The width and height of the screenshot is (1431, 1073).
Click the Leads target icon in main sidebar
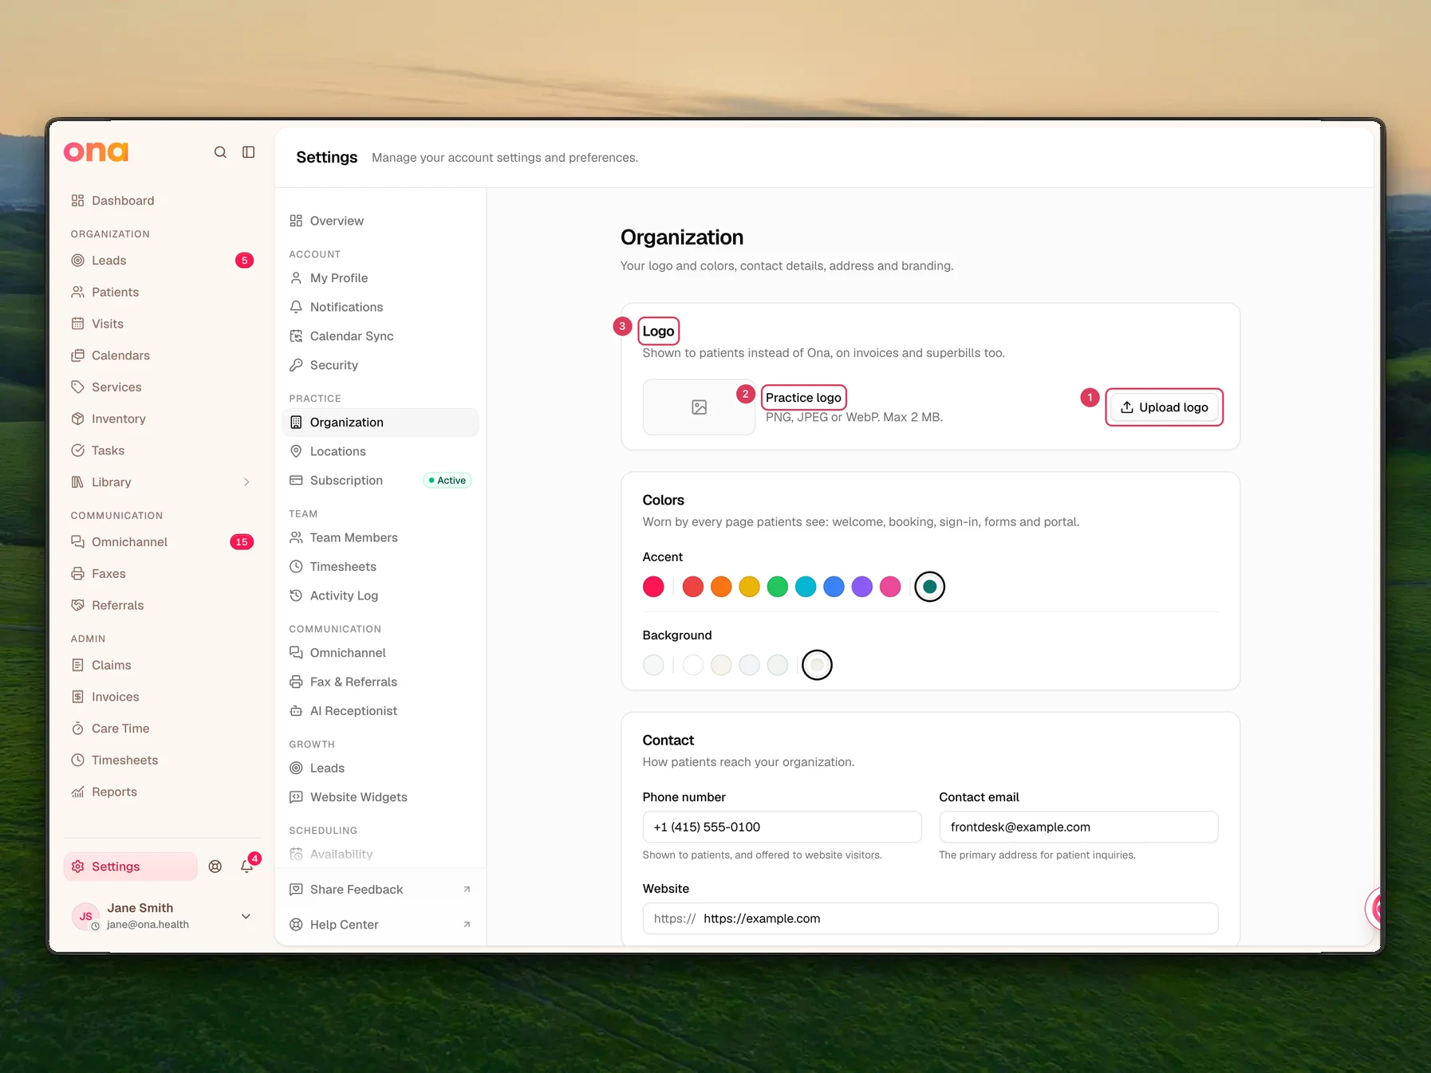pos(77,261)
